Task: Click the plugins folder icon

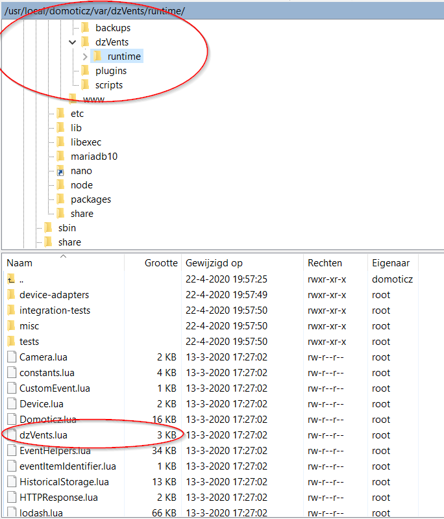Action: point(85,71)
